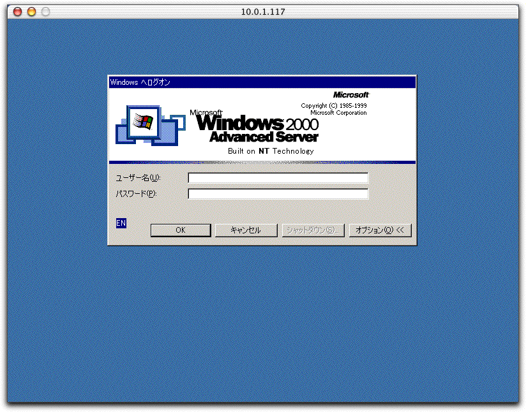The image size is (526, 412).
Task: Click the window title 10.0.1.117
Action: 263,11
